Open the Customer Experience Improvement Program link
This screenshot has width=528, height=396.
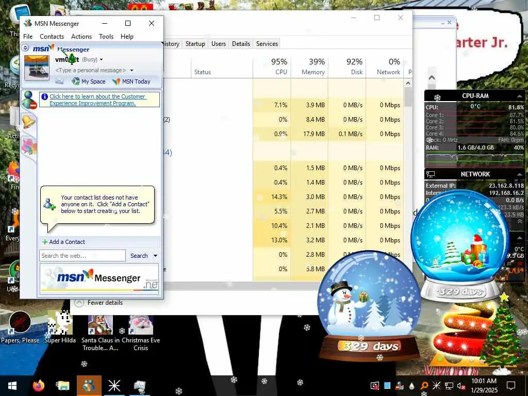pyautogui.click(x=97, y=100)
